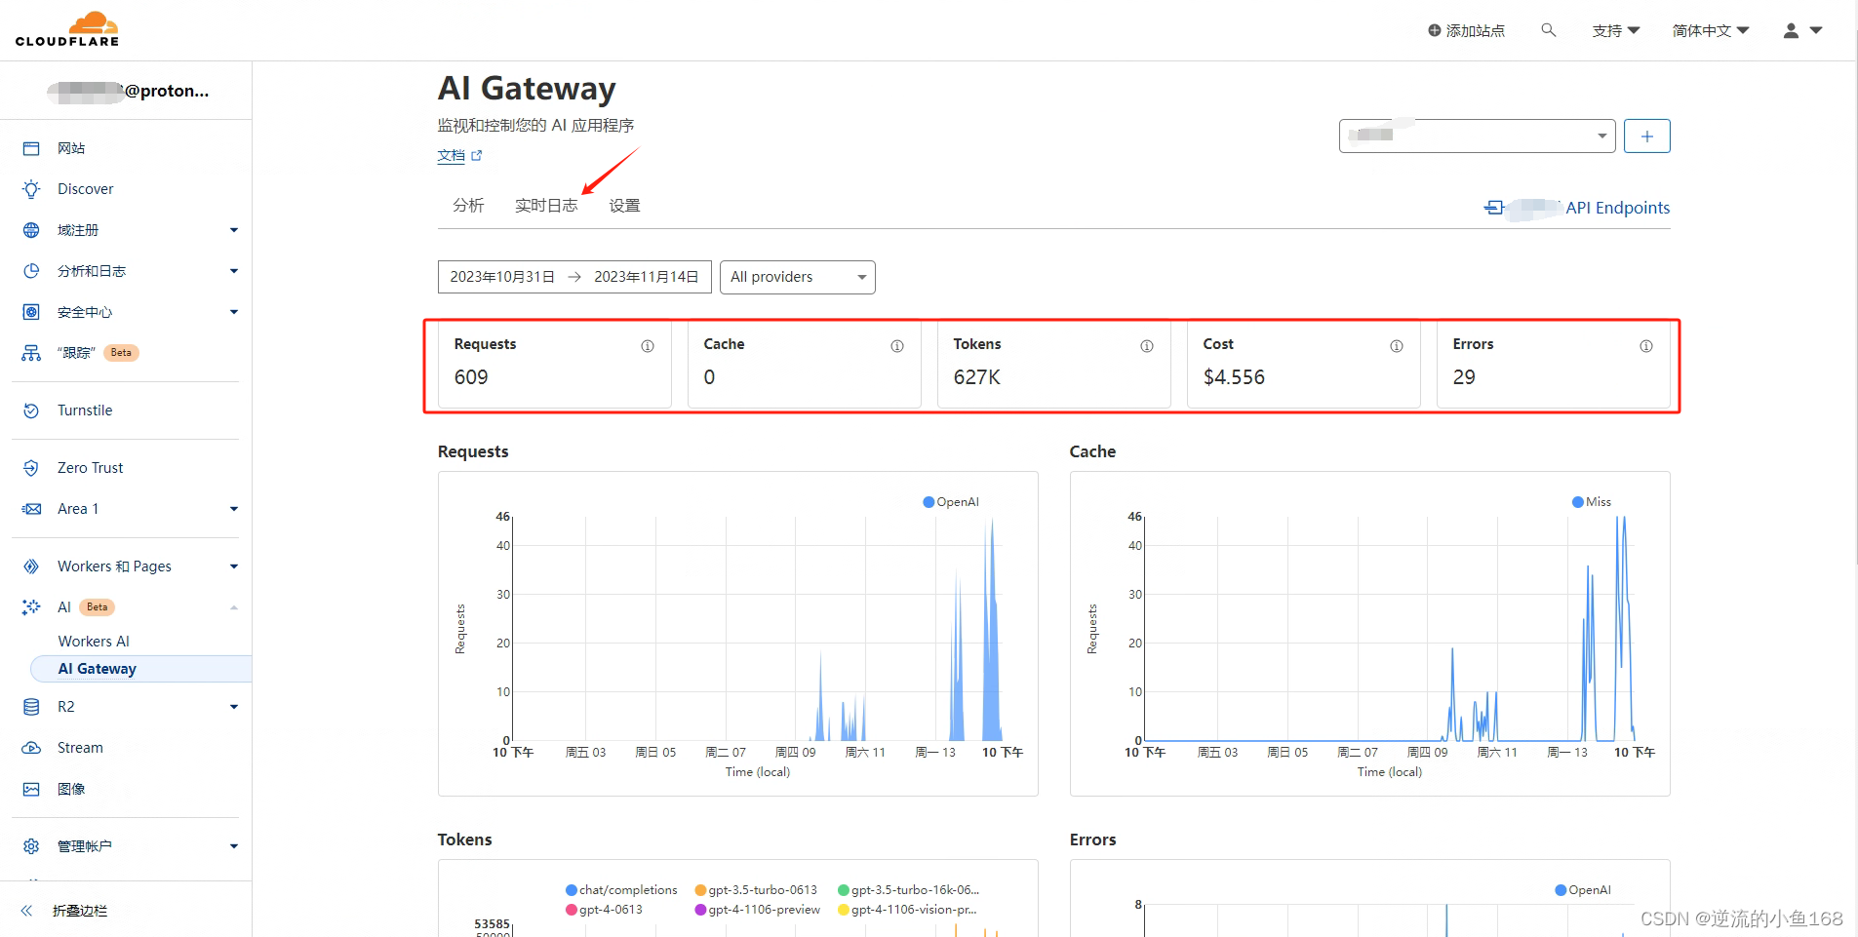Image resolution: width=1858 pixels, height=937 pixels.
Task: Click the search magnifier icon in the header
Action: pyautogui.click(x=1548, y=30)
